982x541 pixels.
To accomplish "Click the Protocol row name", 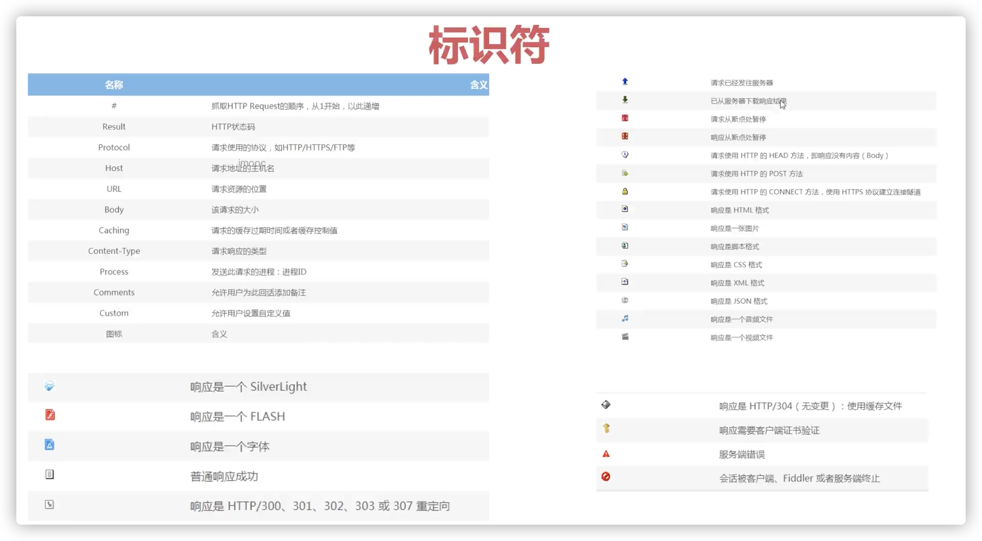I will point(114,148).
